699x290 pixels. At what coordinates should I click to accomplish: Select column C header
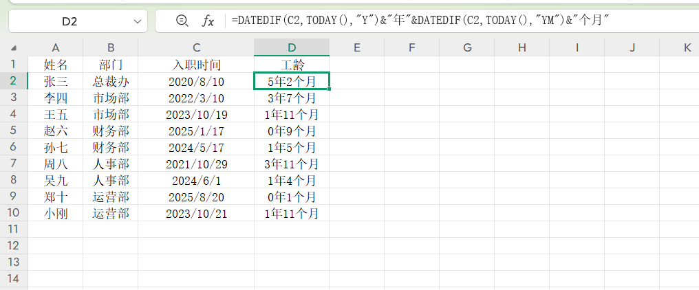pos(196,47)
